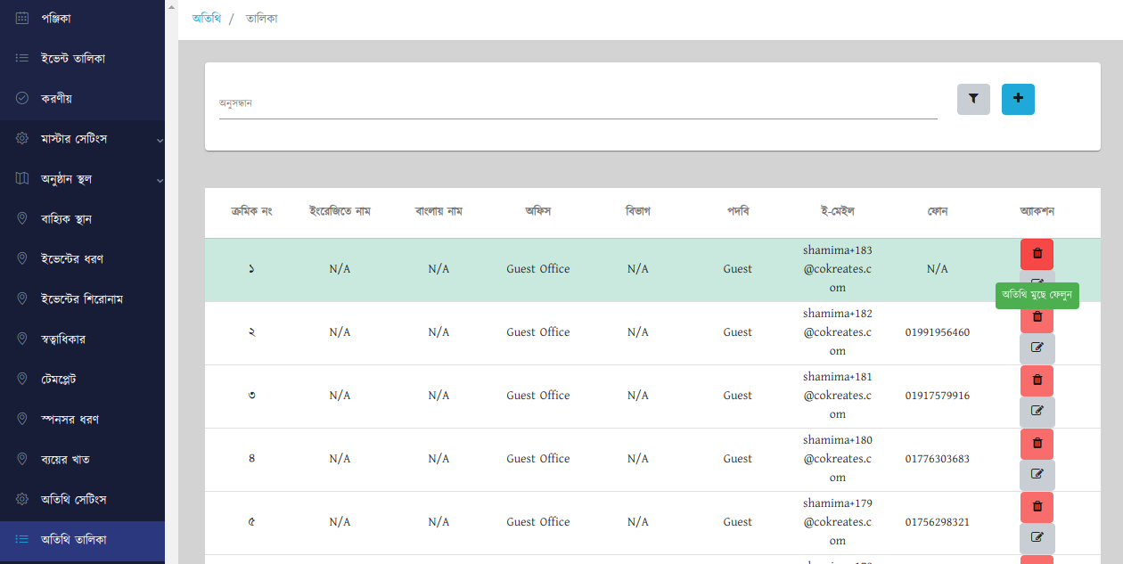Click the ক্রমিক নং column header
The height and width of the screenshot is (564, 1123).
251,212
